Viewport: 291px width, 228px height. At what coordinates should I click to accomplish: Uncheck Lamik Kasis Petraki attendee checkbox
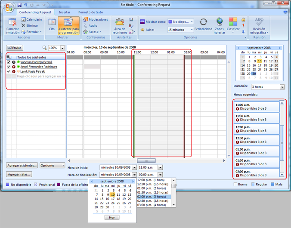[x=9, y=71]
